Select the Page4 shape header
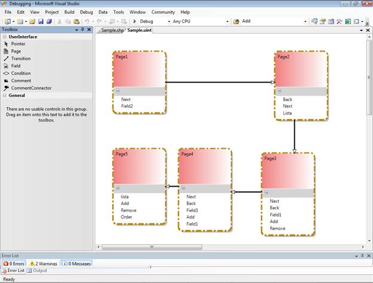373x283 pixels. pyautogui.click(x=204, y=154)
